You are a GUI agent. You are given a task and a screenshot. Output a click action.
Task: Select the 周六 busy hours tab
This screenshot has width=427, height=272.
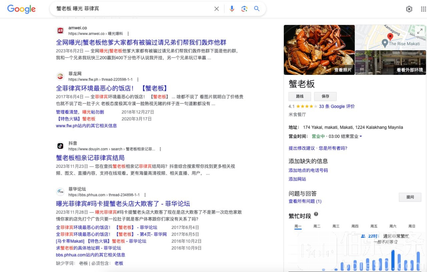(393, 226)
